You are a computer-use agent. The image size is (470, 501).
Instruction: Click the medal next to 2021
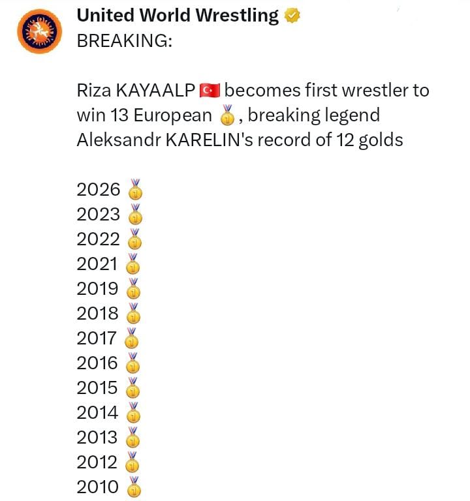133,264
